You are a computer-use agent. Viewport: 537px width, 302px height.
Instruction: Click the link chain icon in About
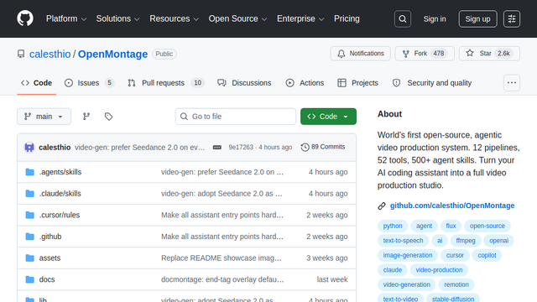(382, 206)
